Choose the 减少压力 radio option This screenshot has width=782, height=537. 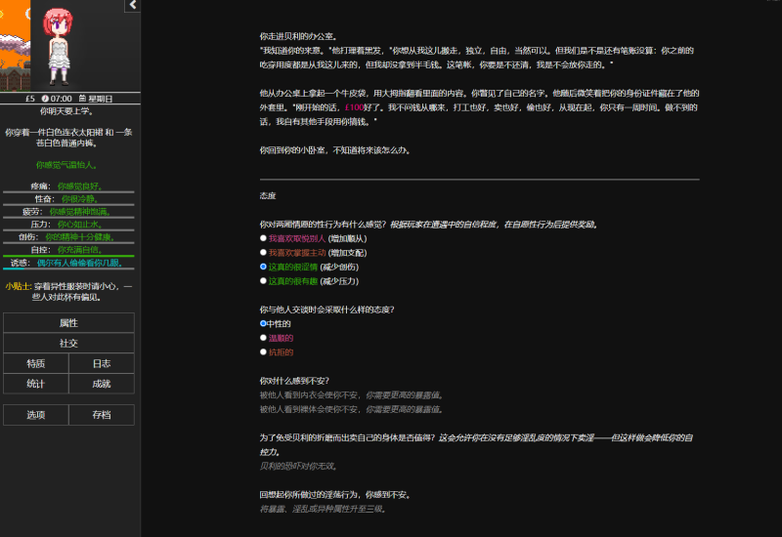[263, 280]
